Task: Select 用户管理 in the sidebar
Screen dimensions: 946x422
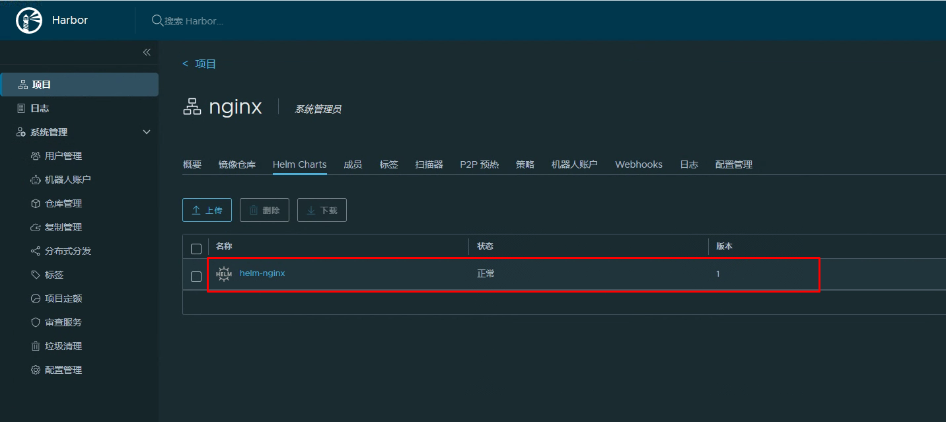Action: click(x=63, y=156)
